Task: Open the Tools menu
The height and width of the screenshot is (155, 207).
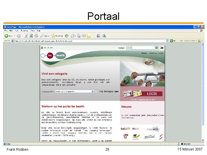Action: 32,31
